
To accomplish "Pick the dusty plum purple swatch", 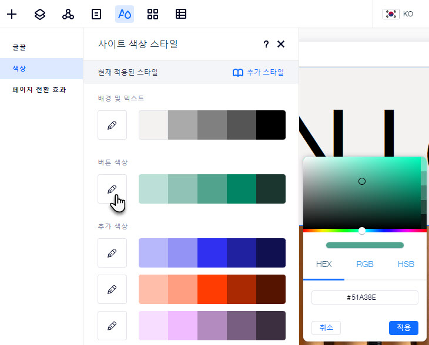I will [242, 325].
